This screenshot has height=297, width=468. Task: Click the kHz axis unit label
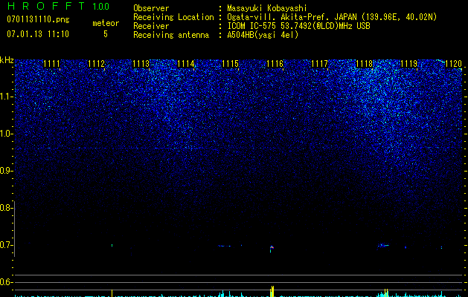7,60
